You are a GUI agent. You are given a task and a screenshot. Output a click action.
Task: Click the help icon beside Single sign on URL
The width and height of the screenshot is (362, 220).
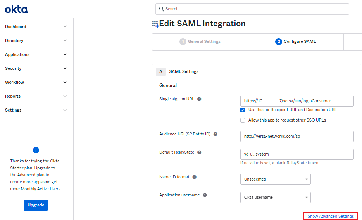click(199, 99)
